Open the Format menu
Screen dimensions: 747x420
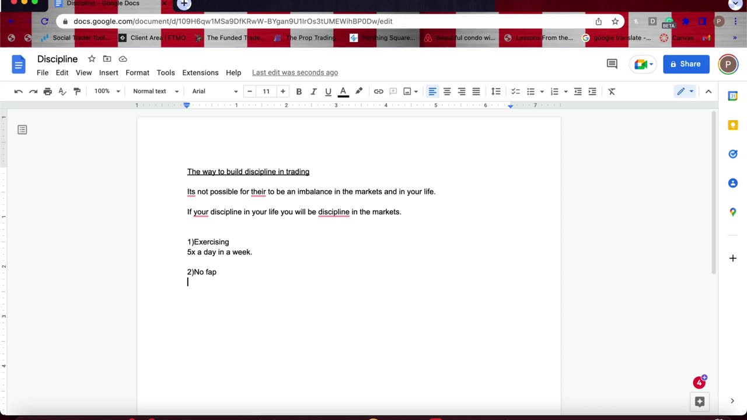click(x=137, y=73)
